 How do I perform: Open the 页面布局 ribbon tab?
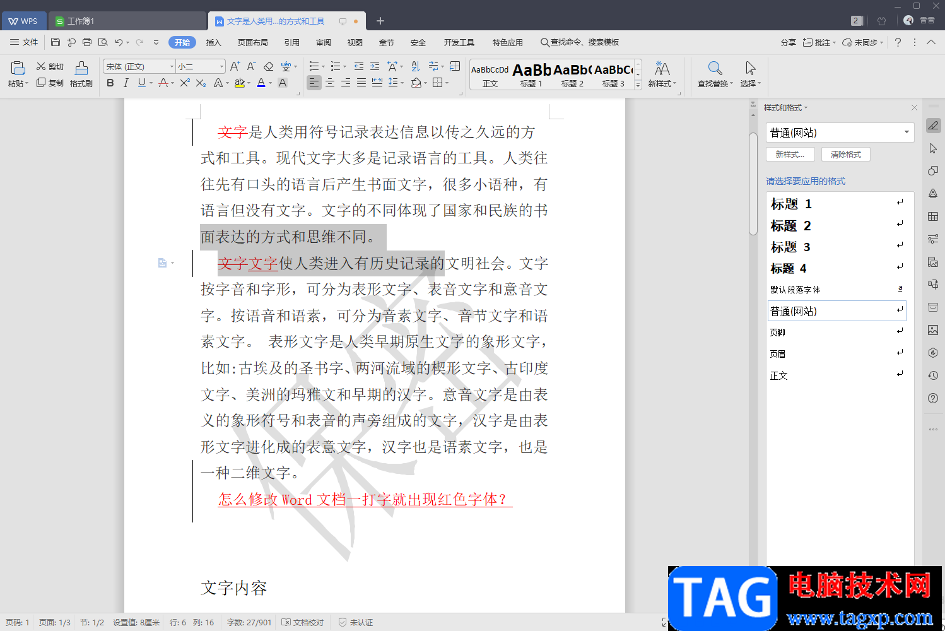(252, 42)
